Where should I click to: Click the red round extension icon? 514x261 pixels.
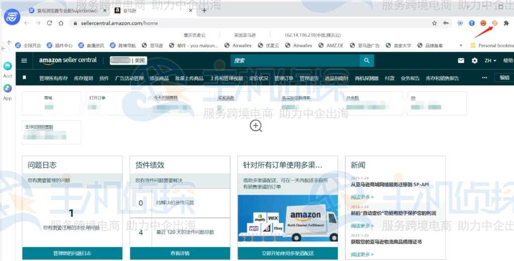pos(483,23)
